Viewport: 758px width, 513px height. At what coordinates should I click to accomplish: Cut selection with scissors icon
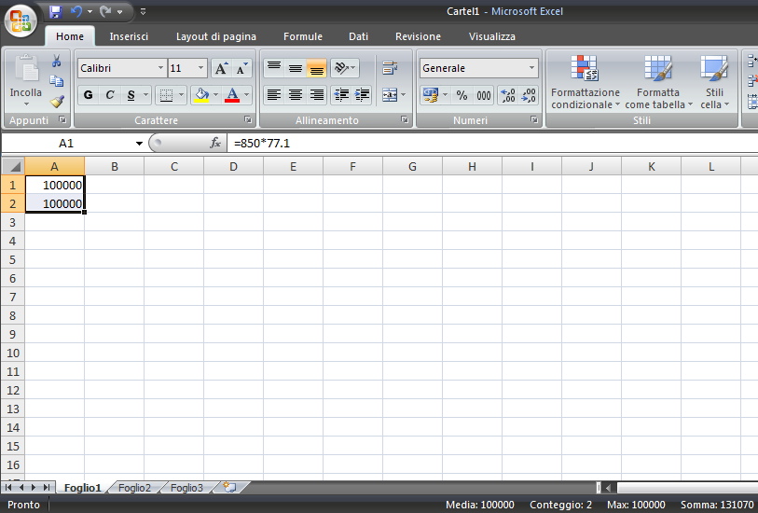click(57, 61)
